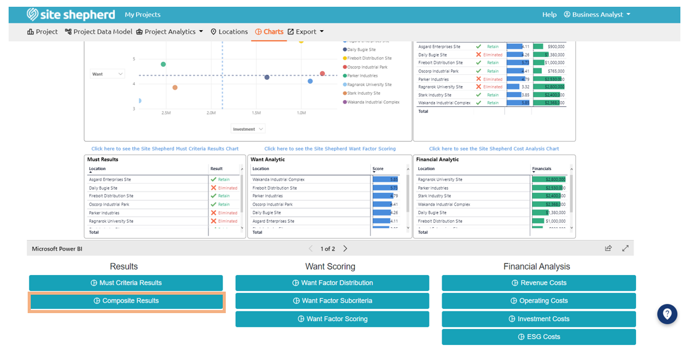Go to next Power BI page
The height and width of the screenshot is (361, 689).
tap(345, 249)
